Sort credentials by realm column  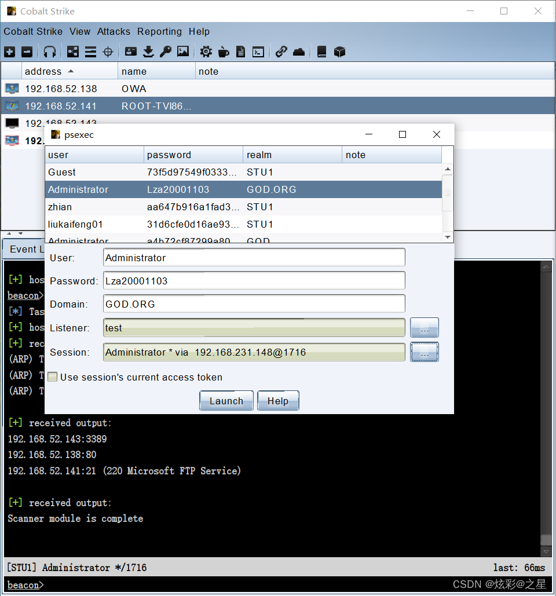[x=292, y=155]
